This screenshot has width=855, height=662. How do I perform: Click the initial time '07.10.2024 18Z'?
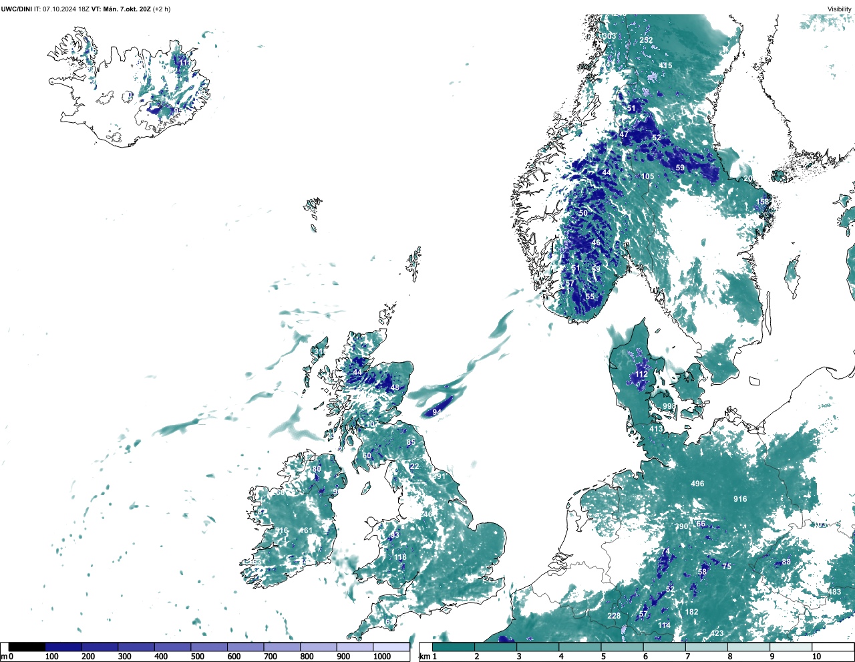point(65,9)
